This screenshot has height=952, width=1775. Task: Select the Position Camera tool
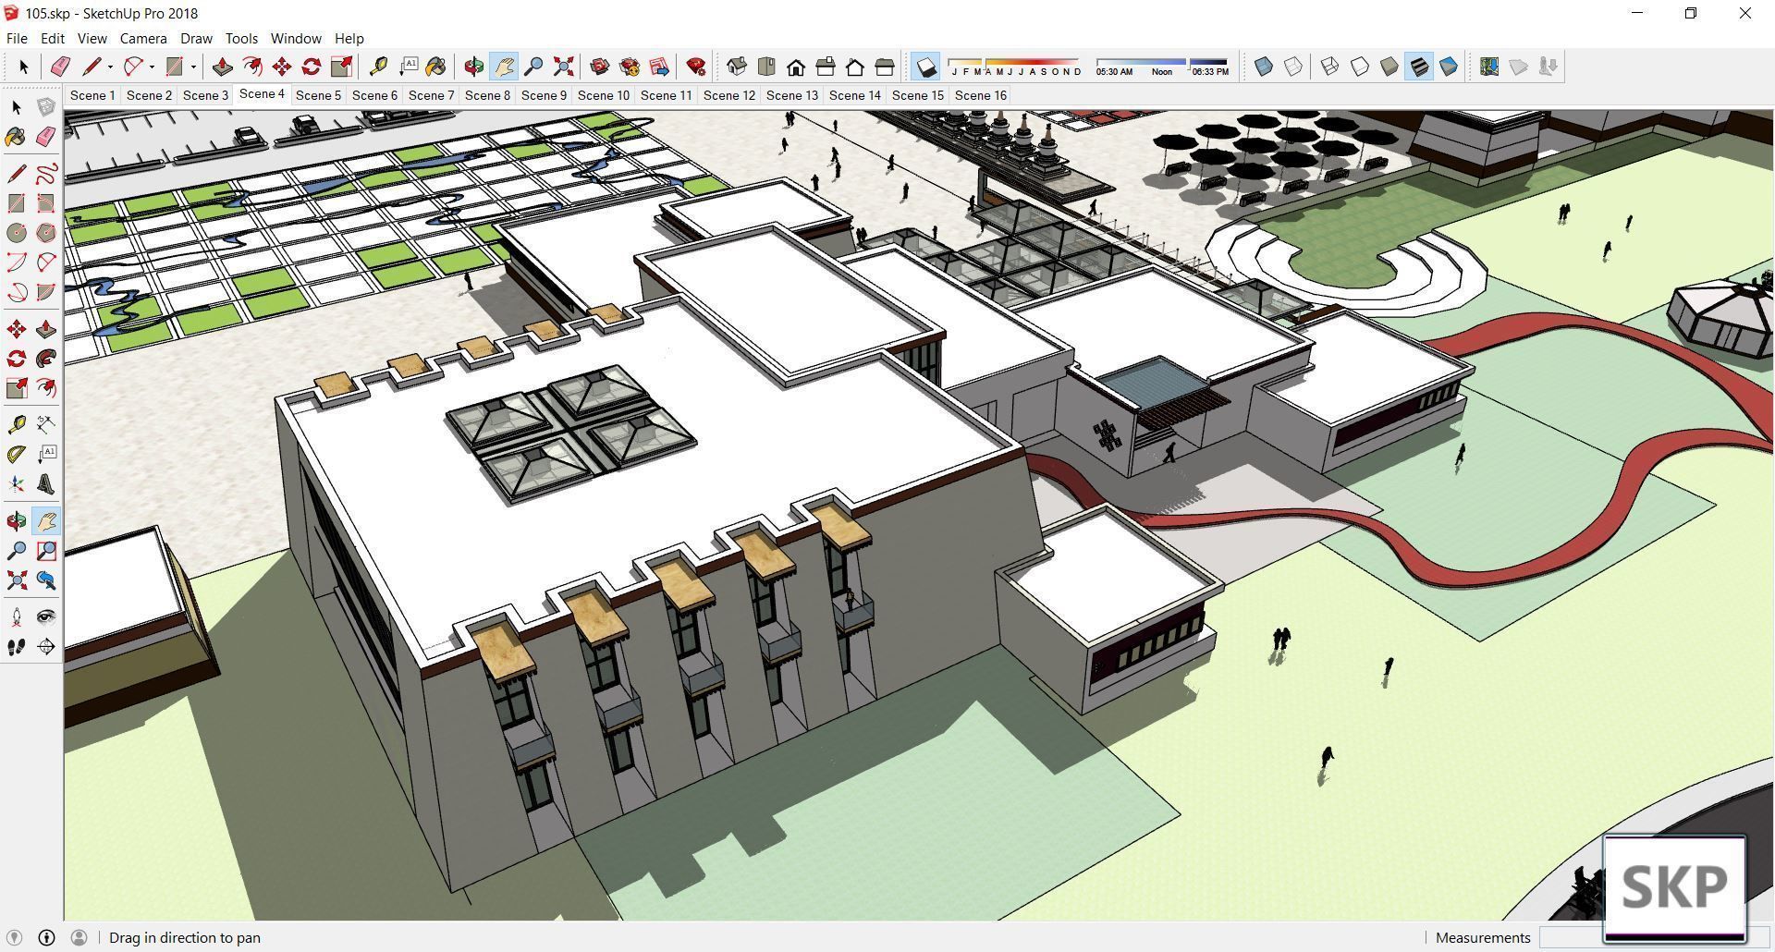pyautogui.click(x=16, y=616)
